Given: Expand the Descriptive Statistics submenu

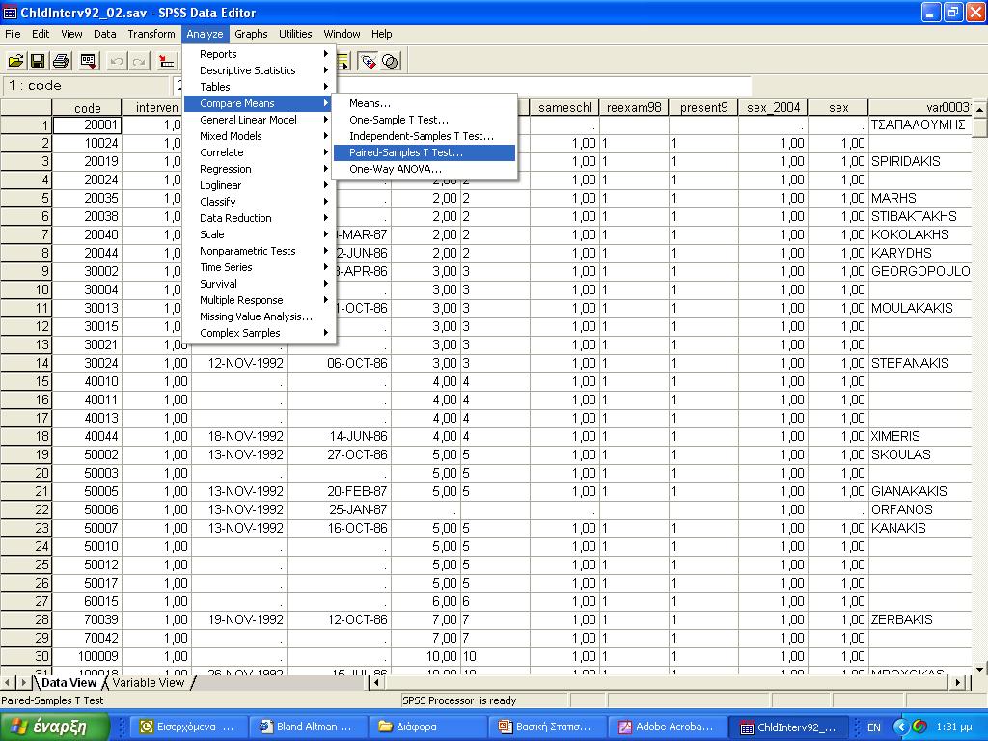Looking at the screenshot, I should [x=259, y=70].
